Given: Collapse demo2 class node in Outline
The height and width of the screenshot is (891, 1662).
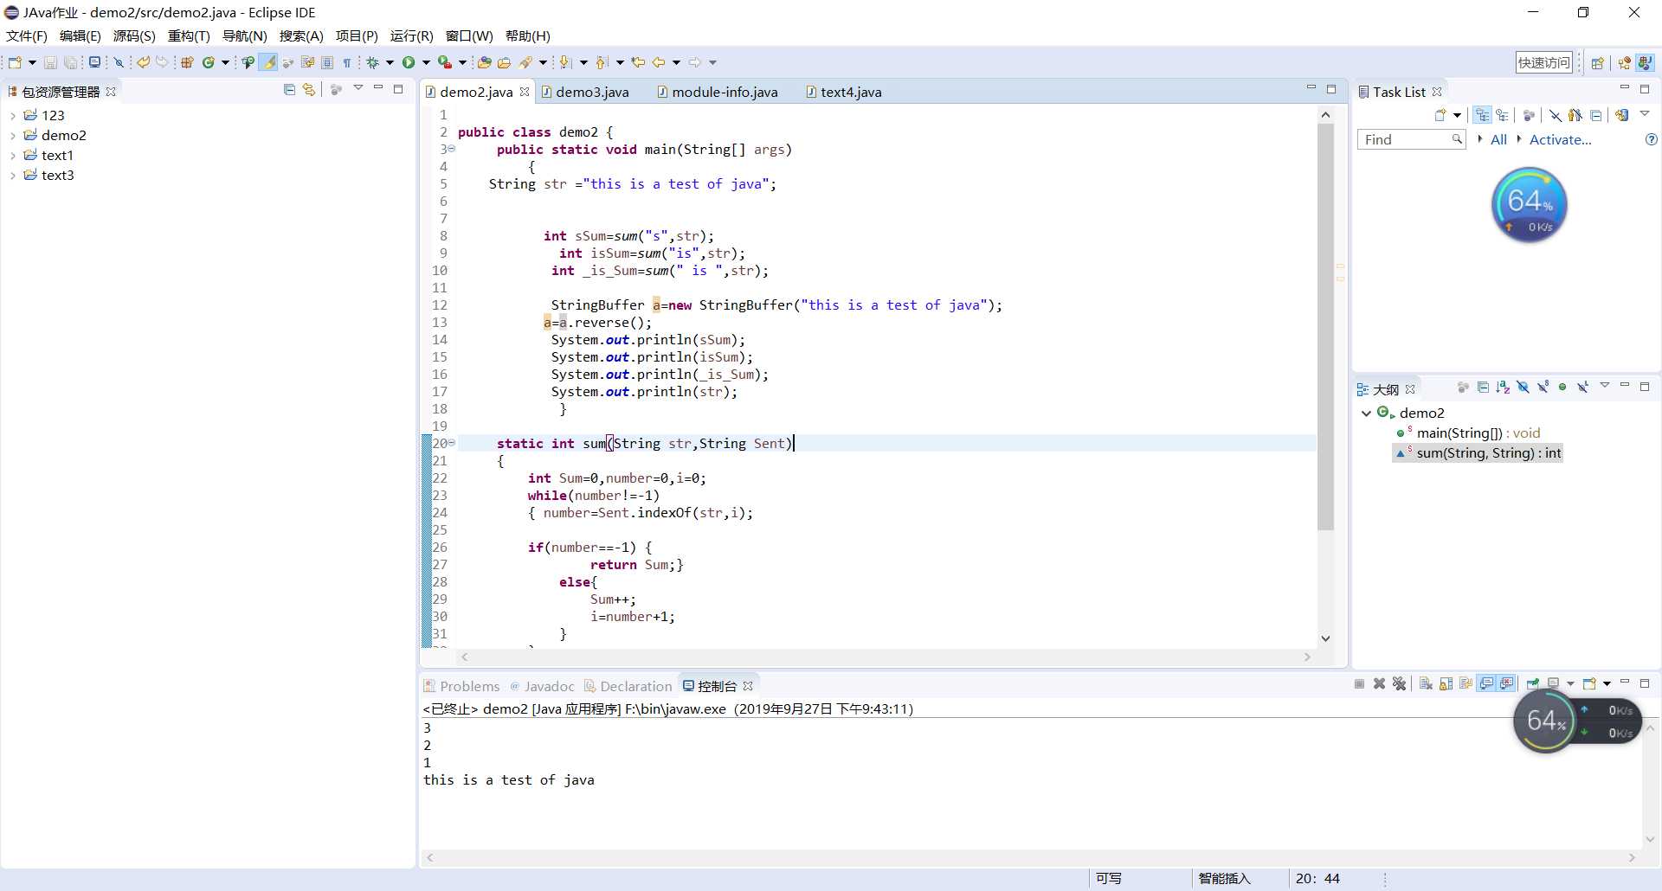Looking at the screenshot, I should pyautogui.click(x=1366, y=413).
